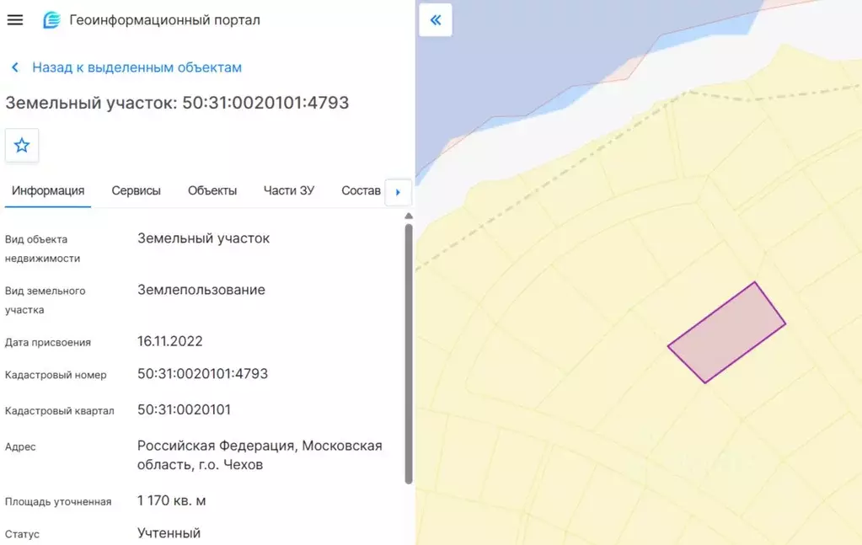The height and width of the screenshot is (545, 862).
Task: Select the Информация tab
Action: [x=48, y=190]
